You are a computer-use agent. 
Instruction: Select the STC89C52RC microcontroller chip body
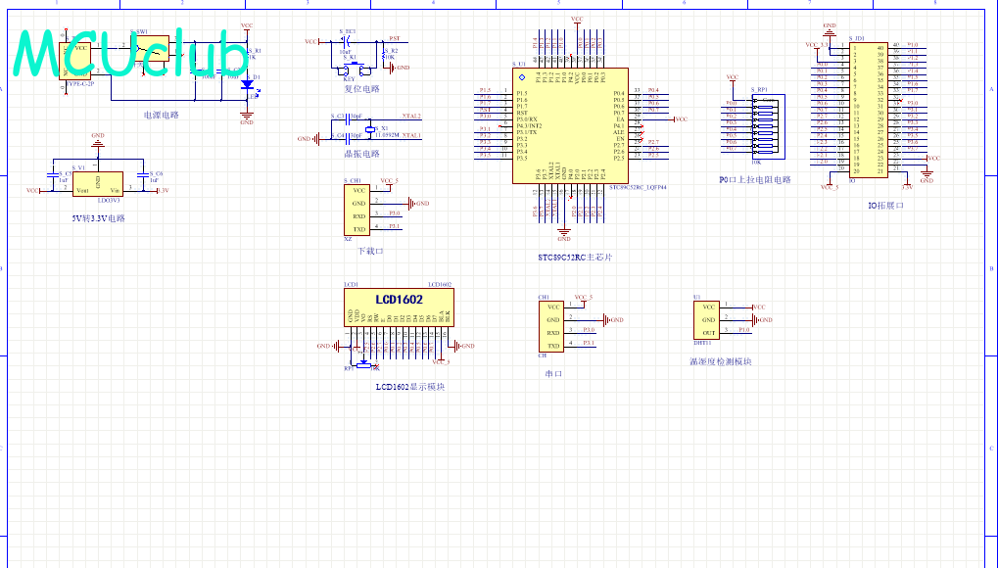click(x=570, y=126)
